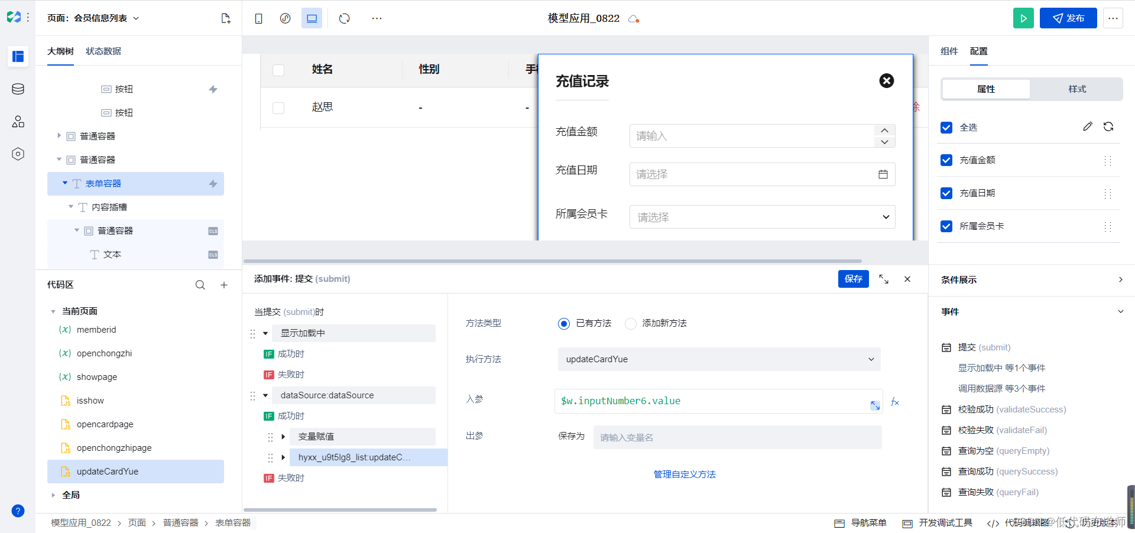The image size is (1135, 533).
Task: Search in the 代码区 panel
Action: (200, 285)
